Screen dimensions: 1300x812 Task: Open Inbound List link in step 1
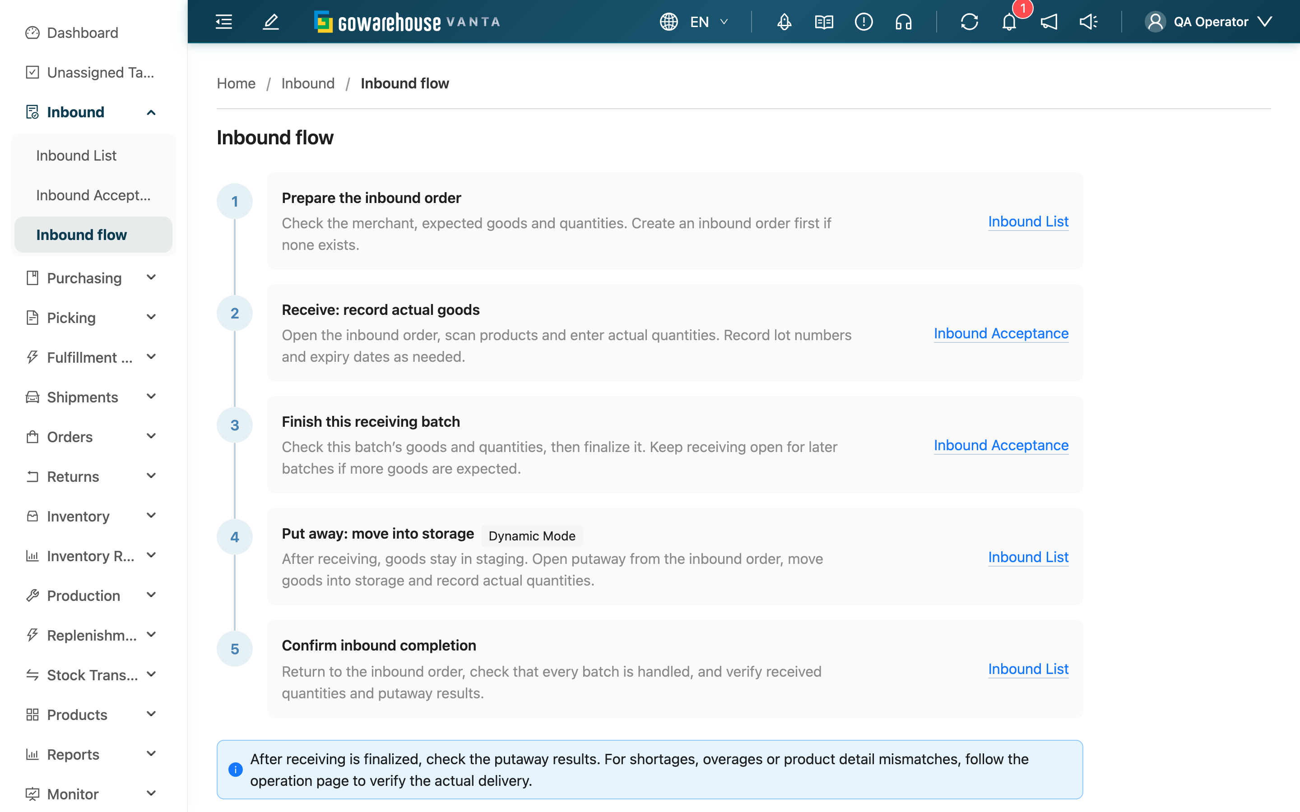(1028, 221)
